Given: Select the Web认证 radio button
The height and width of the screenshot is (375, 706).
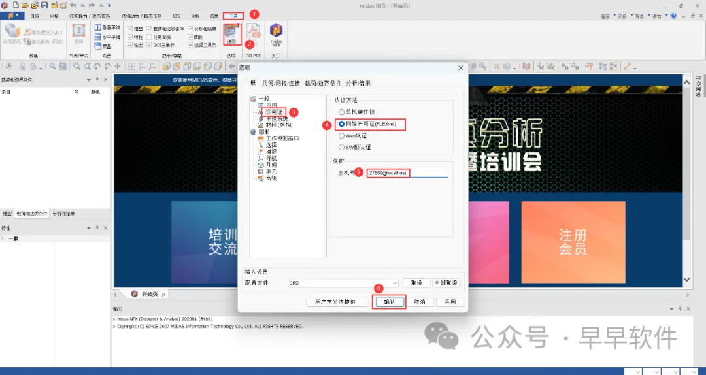Looking at the screenshot, I should 341,135.
